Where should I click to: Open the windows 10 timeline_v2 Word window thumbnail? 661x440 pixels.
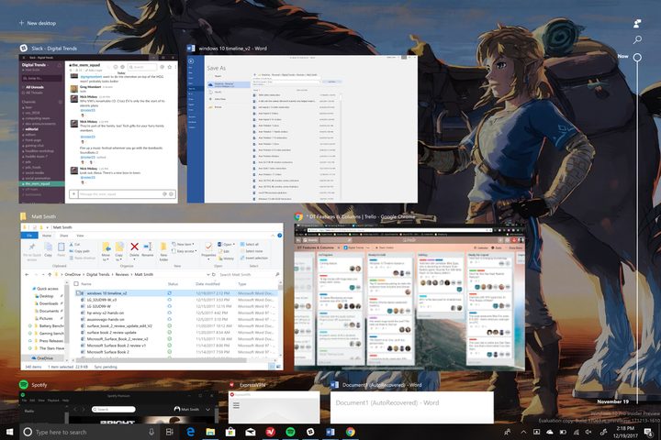click(302, 129)
